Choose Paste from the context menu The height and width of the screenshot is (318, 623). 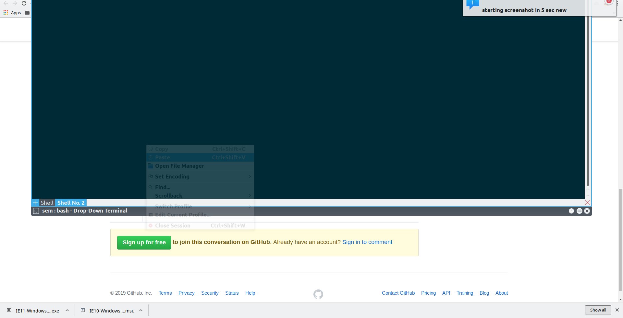coord(200,157)
